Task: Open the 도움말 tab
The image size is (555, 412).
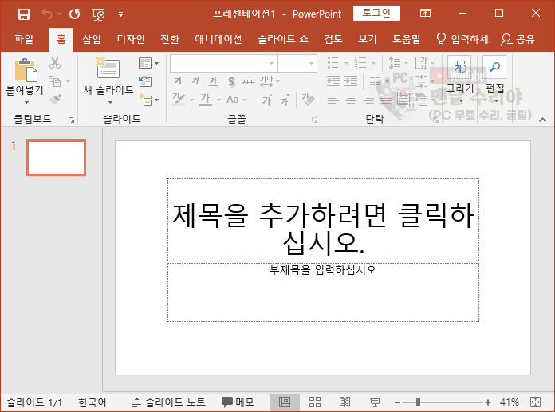Action: [x=407, y=39]
